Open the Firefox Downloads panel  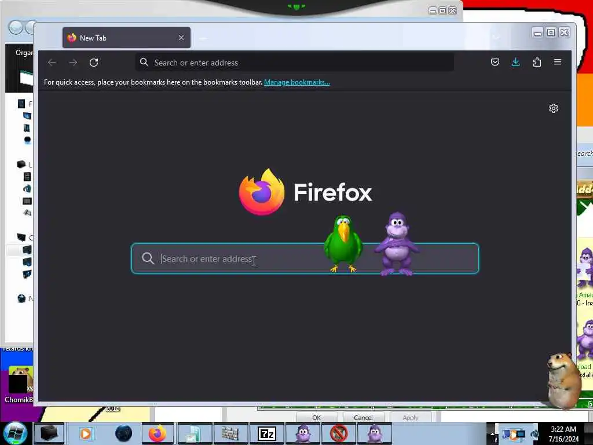click(x=515, y=62)
